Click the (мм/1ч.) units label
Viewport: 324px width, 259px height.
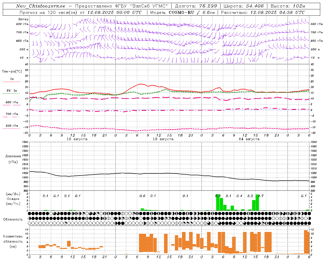(x=13, y=204)
